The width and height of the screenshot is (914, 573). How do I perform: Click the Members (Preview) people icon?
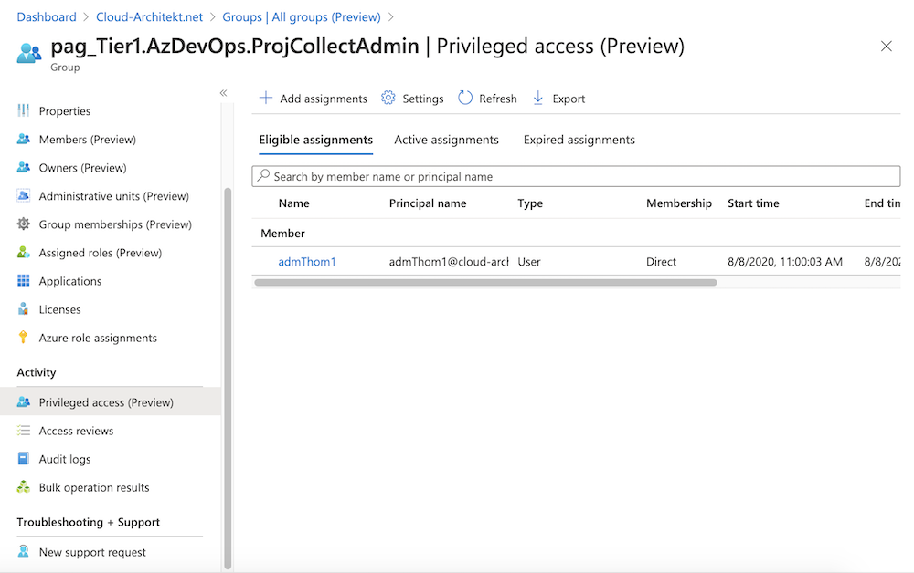(x=24, y=139)
